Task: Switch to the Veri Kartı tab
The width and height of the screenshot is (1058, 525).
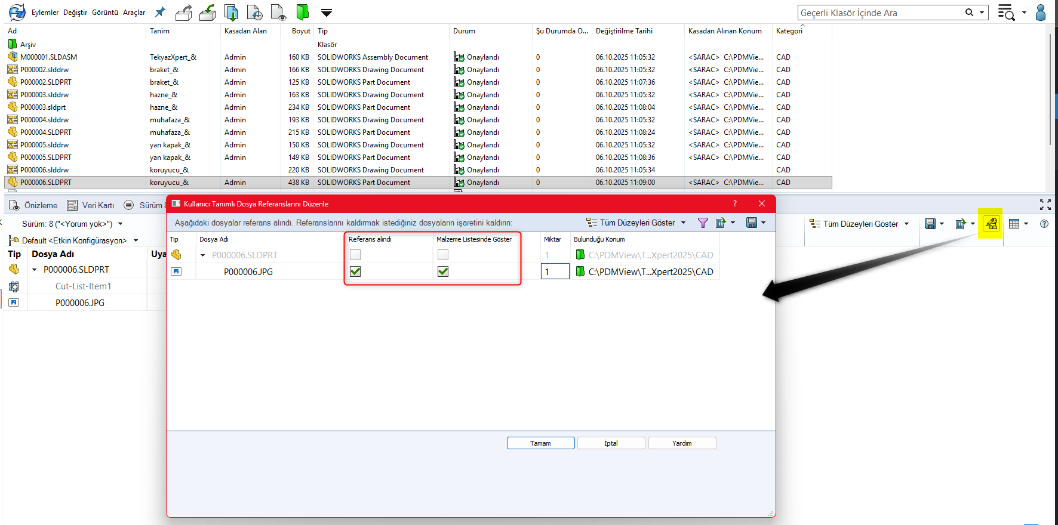Action: pyautogui.click(x=91, y=205)
